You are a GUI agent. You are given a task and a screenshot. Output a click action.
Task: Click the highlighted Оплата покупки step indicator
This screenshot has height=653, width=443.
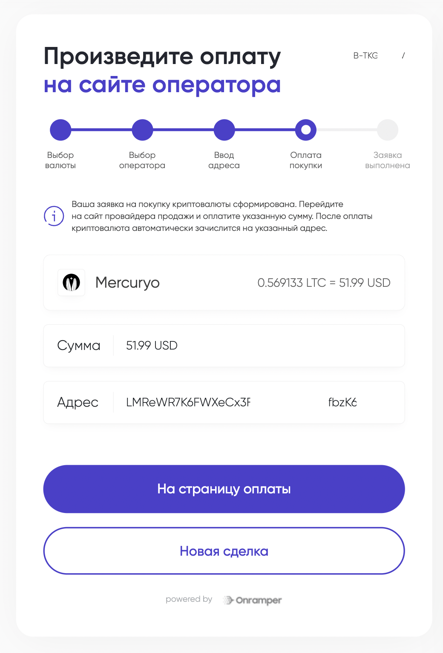pos(305,130)
